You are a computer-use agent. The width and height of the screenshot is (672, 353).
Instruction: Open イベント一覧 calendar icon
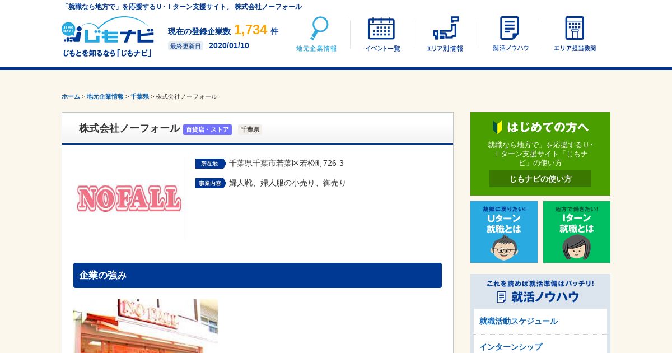click(x=382, y=34)
